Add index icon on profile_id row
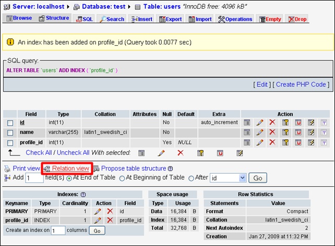335x246 pixels. [311, 143]
